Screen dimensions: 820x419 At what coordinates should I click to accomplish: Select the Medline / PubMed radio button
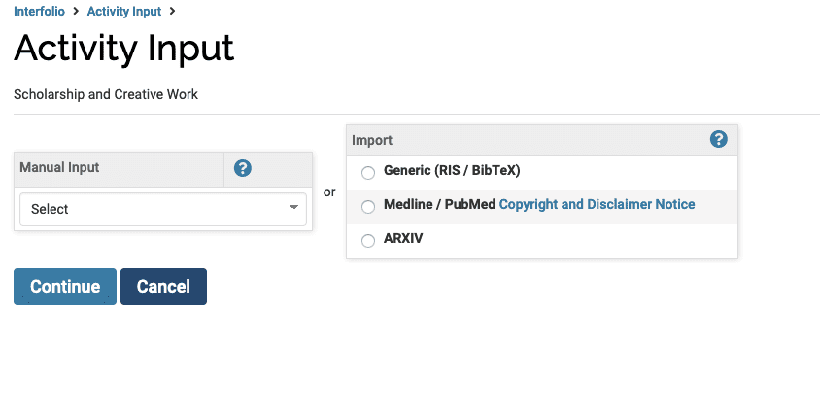point(368,207)
